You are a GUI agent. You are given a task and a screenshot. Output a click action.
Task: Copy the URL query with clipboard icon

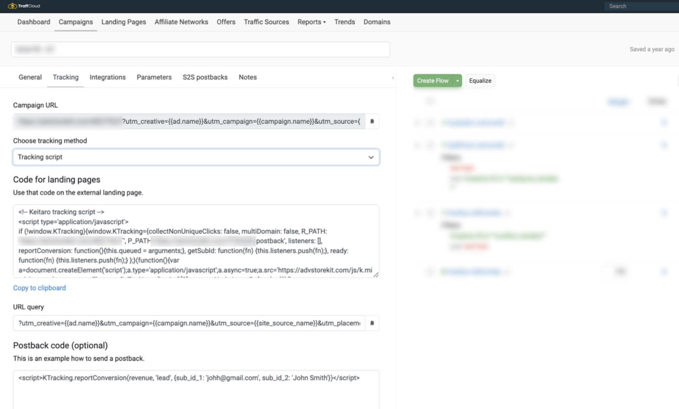[372, 323]
